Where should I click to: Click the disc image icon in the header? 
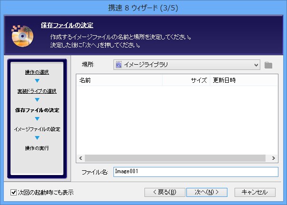click(x=22, y=36)
